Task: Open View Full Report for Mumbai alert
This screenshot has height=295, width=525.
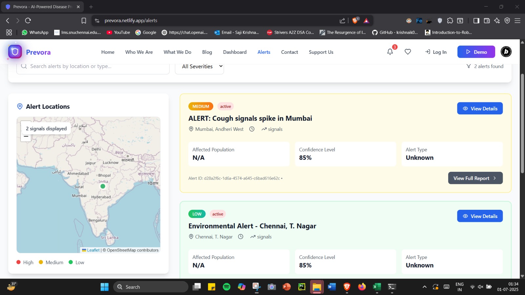Action: point(475,178)
